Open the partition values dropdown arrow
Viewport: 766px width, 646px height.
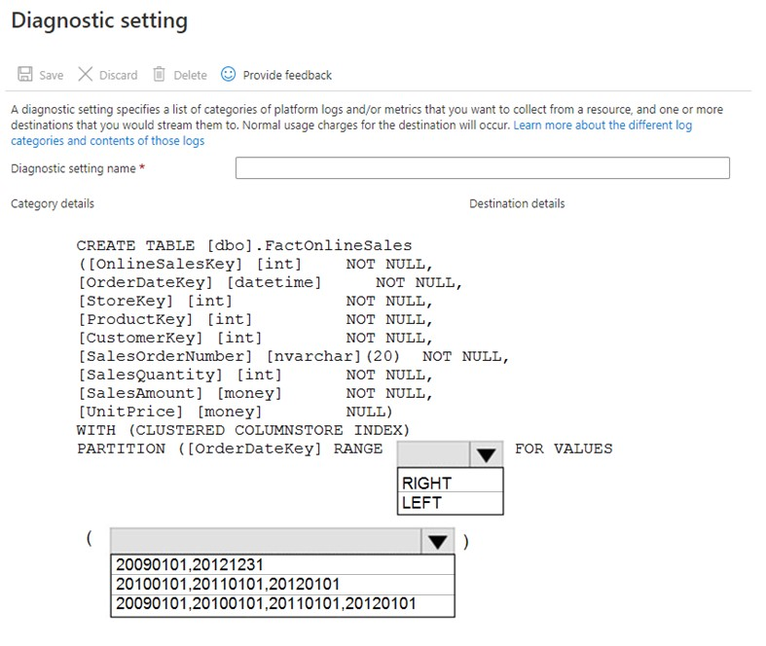(x=438, y=541)
